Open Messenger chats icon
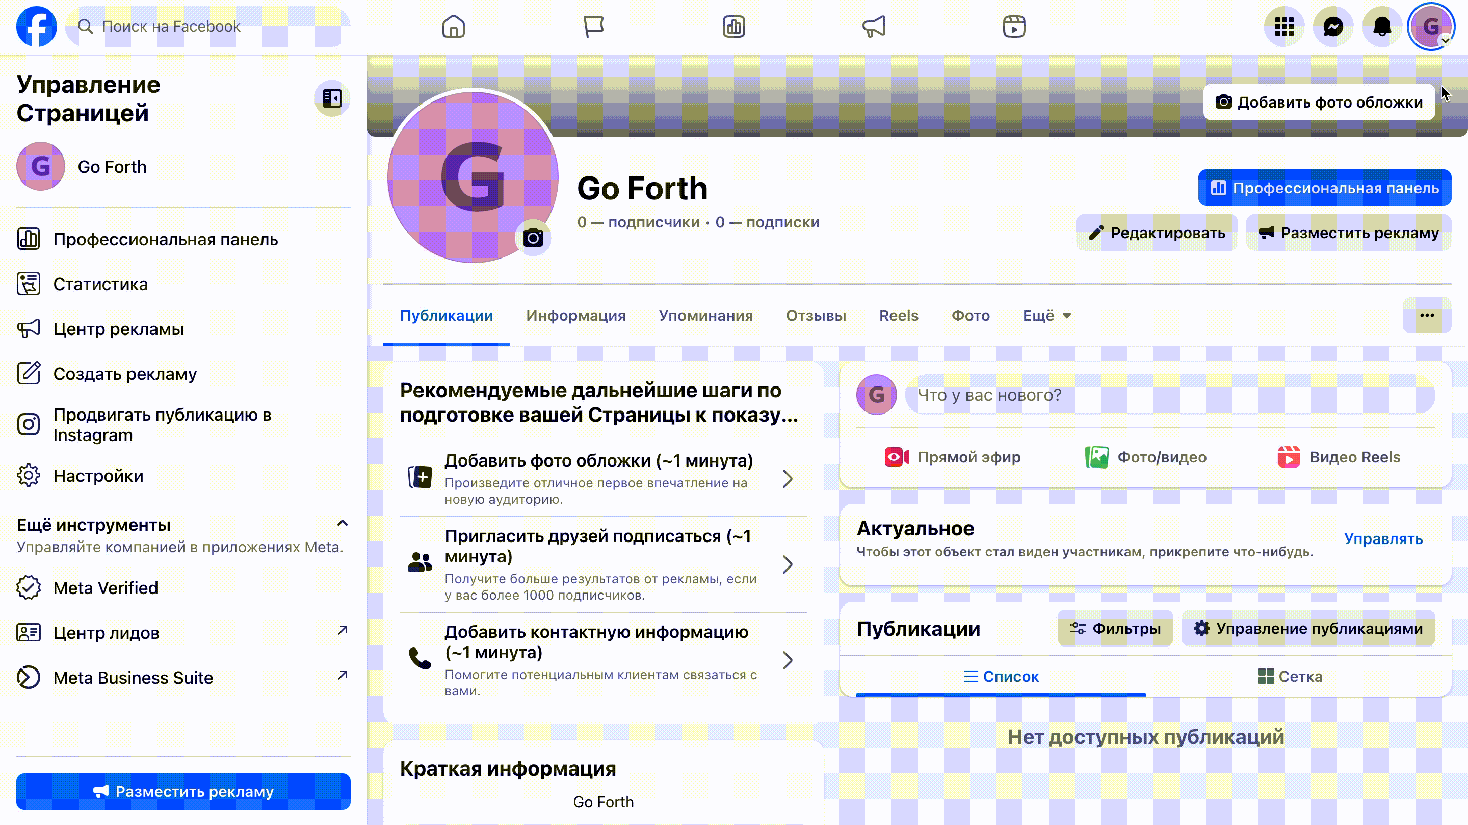This screenshot has height=825, width=1468. pos(1333,27)
